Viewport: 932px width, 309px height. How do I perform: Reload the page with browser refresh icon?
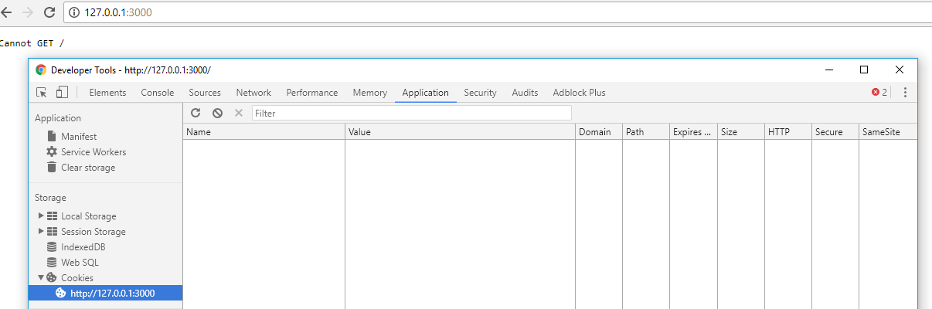pyautogui.click(x=49, y=12)
